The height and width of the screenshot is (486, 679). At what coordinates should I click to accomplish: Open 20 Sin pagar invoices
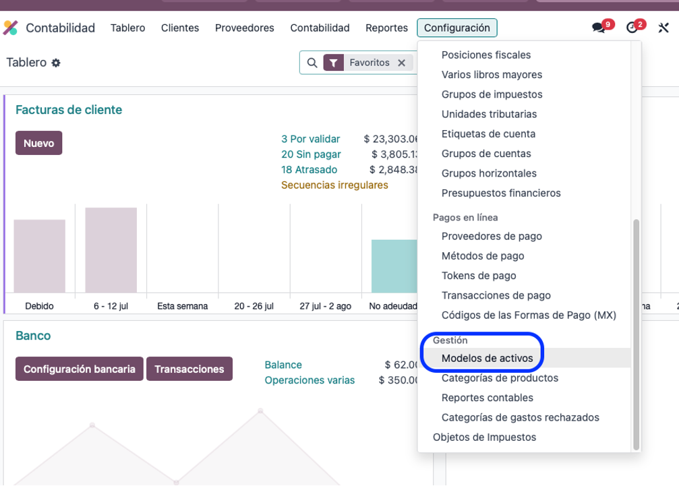[x=311, y=154]
